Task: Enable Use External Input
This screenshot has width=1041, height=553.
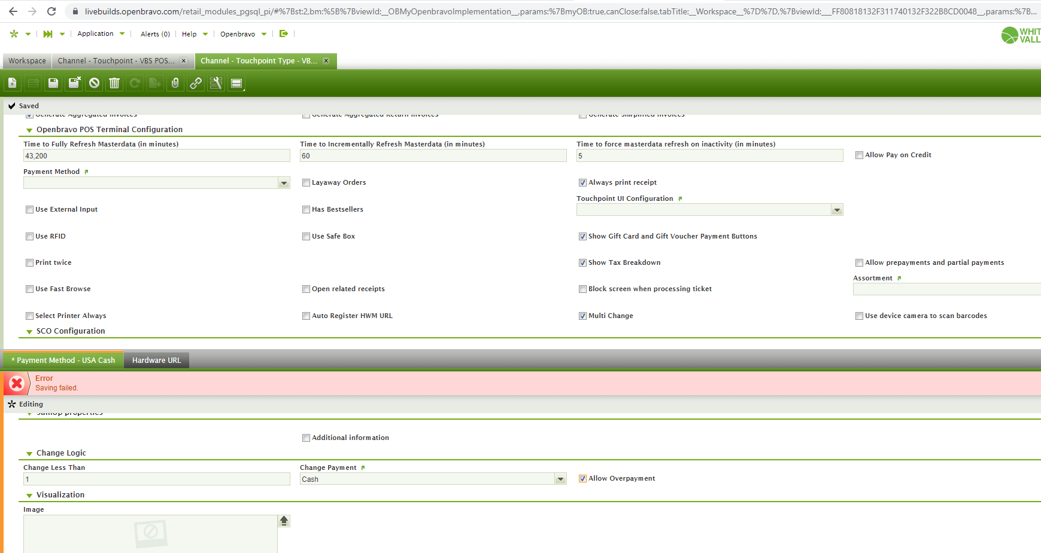Action: tap(29, 209)
